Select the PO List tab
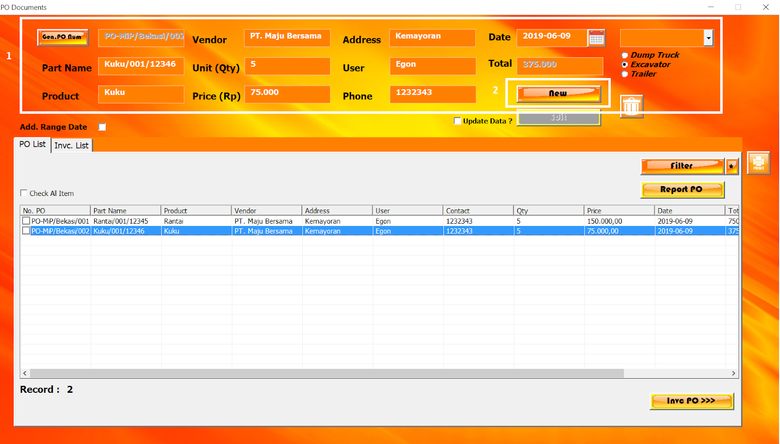Viewport: 780px width, 444px height. 32,144
